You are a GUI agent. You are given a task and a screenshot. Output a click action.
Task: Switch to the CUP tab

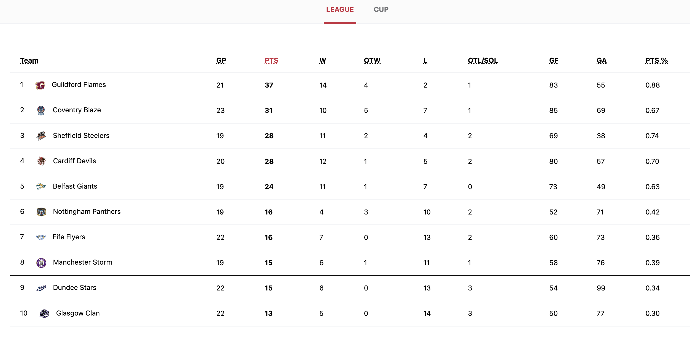click(381, 10)
